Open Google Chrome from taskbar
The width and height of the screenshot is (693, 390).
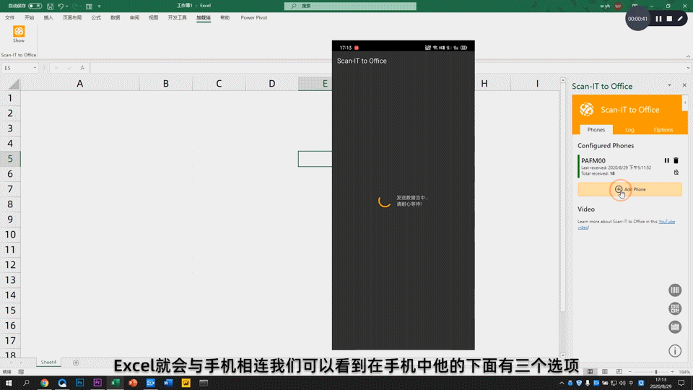pos(44,383)
